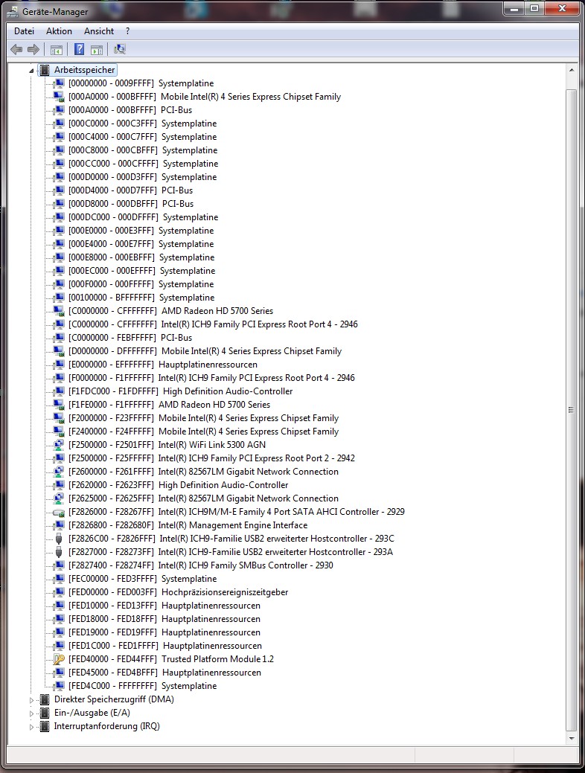Click the vertical scrollbar up arrow
This screenshot has height=773, width=585.
pyautogui.click(x=571, y=70)
